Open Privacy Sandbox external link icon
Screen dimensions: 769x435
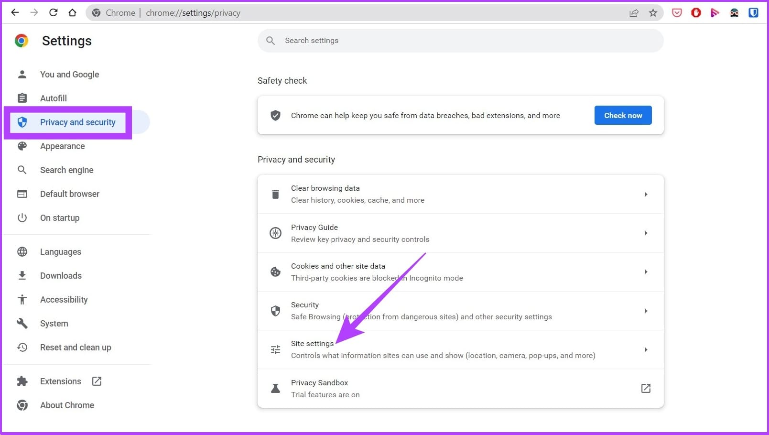click(646, 388)
